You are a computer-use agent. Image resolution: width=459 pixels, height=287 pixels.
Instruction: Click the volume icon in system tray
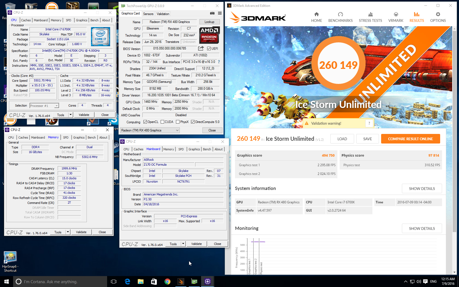(x=419, y=282)
